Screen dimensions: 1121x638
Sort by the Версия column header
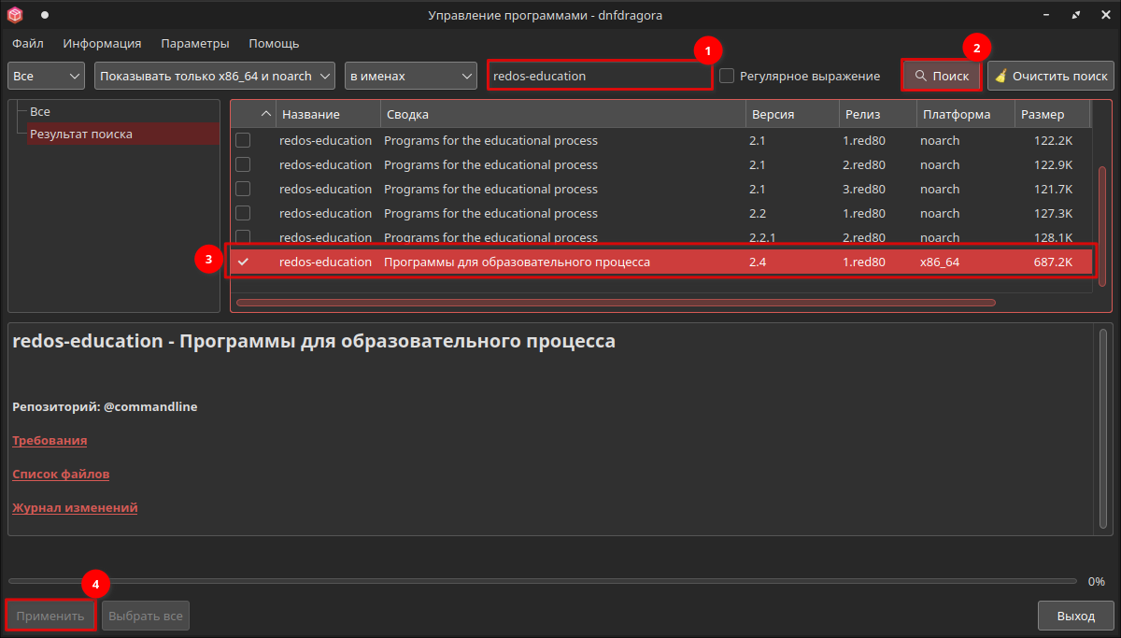pos(792,114)
